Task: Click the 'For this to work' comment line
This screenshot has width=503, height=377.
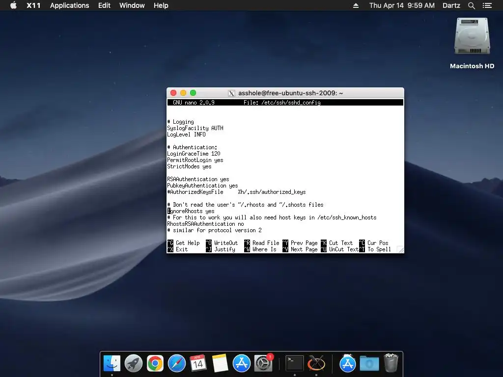Action: 272,217
